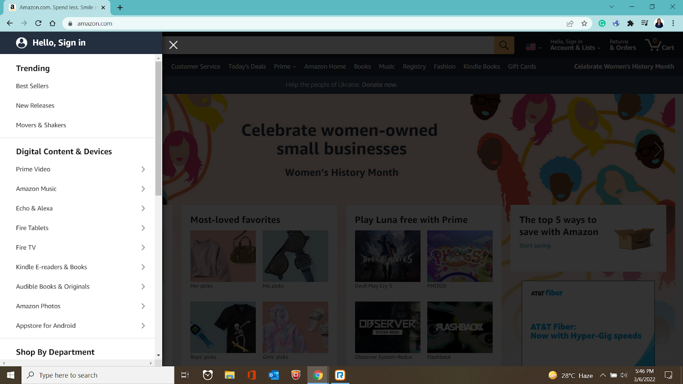The height and width of the screenshot is (384, 683).
Task: Open File Explorer from the taskbar
Action: click(230, 375)
